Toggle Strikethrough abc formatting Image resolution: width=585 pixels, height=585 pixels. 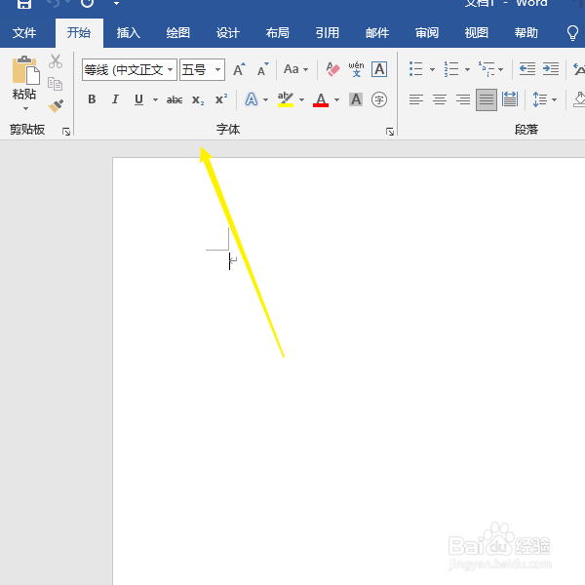tap(175, 99)
